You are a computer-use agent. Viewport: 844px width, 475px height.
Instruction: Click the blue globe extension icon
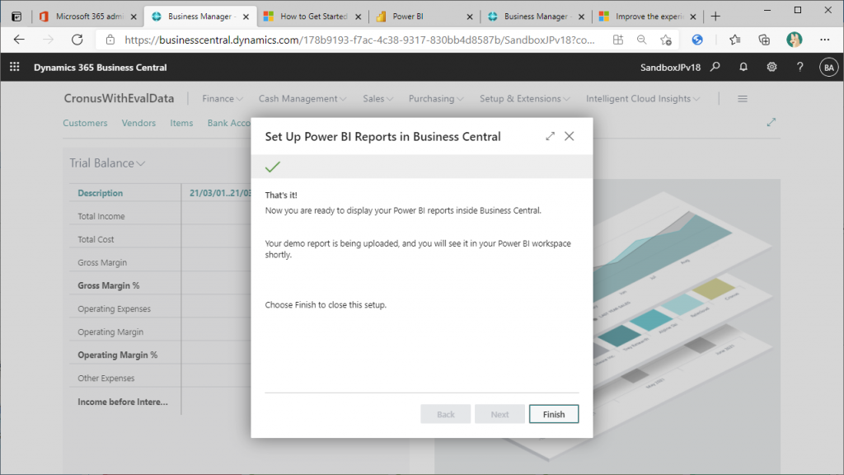697,40
